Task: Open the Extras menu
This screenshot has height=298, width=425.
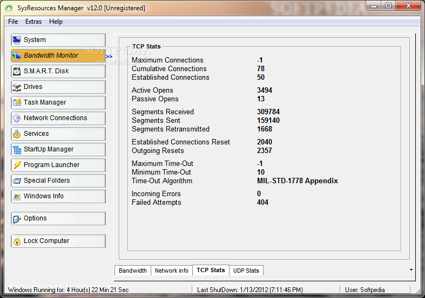Action: point(33,22)
